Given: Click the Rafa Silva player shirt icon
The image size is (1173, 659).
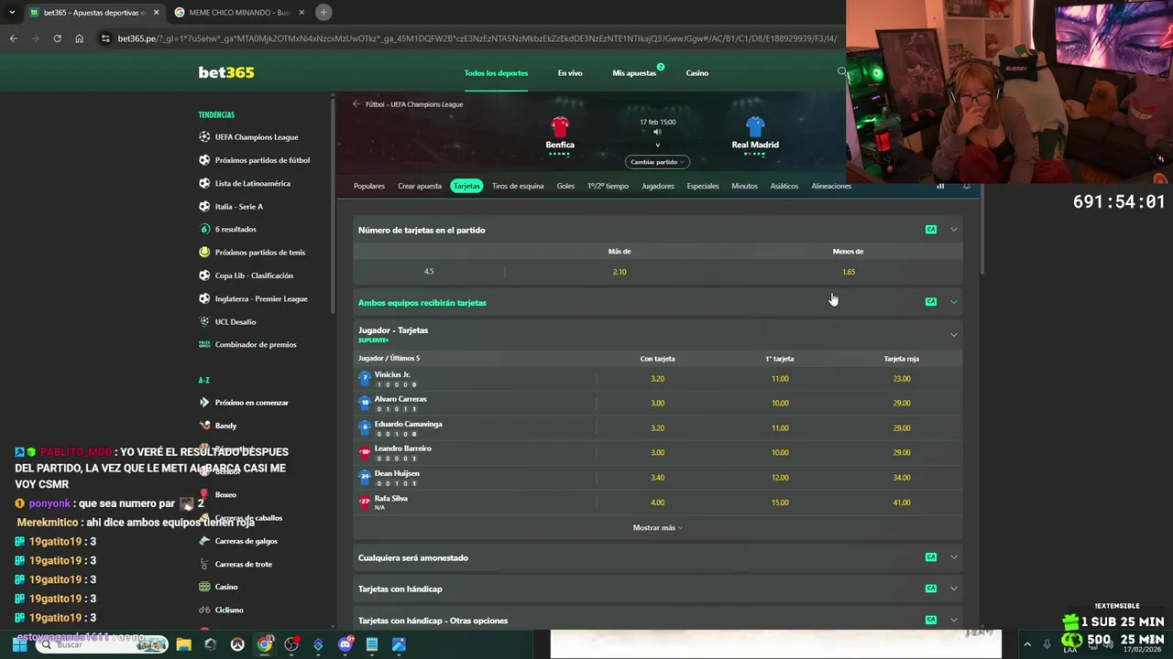Looking at the screenshot, I should 365,502.
